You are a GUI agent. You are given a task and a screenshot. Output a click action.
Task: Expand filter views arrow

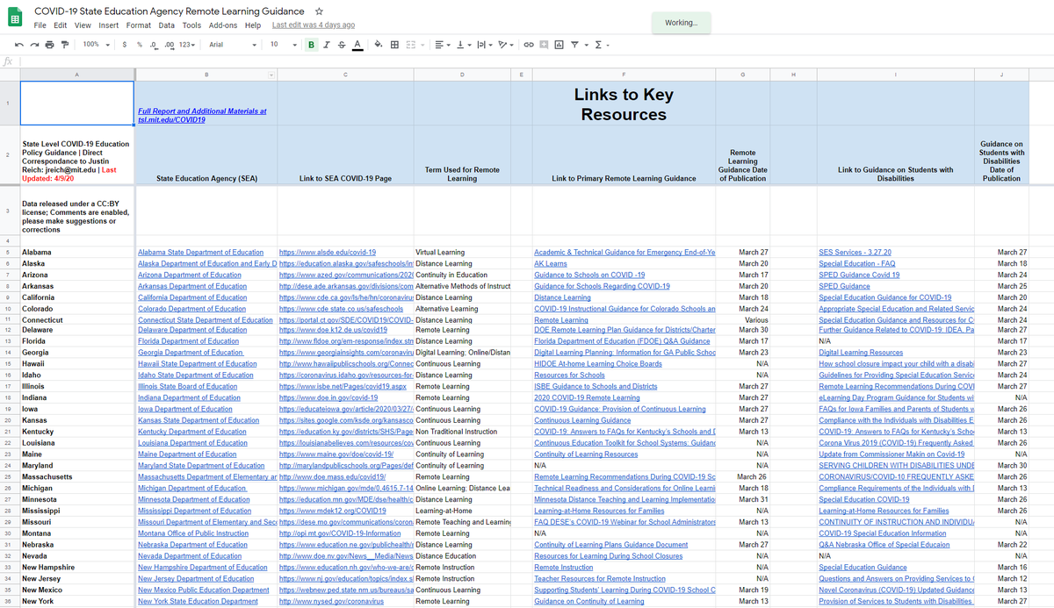pyautogui.click(x=585, y=45)
